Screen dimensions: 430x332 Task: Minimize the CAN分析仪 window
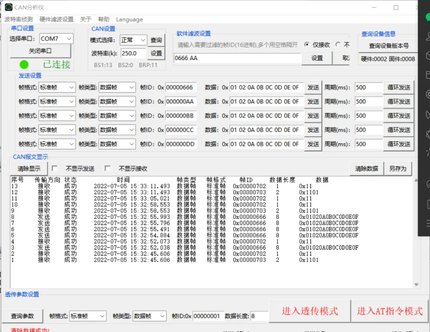click(375, 8)
